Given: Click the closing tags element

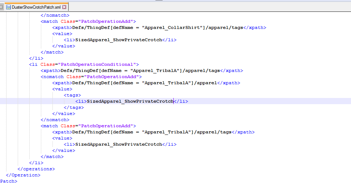Looking at the screenshot, I should coord(74,107).
